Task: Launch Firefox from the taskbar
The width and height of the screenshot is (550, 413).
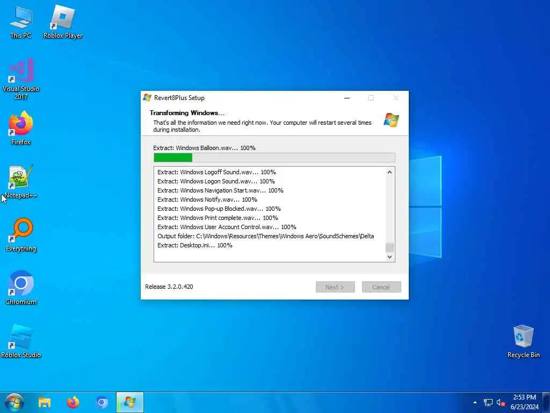Action: click(x=73, y=402)
